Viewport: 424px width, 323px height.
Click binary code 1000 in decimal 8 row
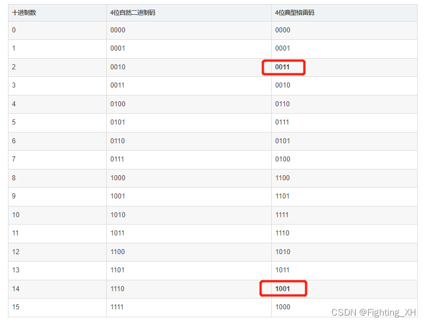(x=118, y=178)
